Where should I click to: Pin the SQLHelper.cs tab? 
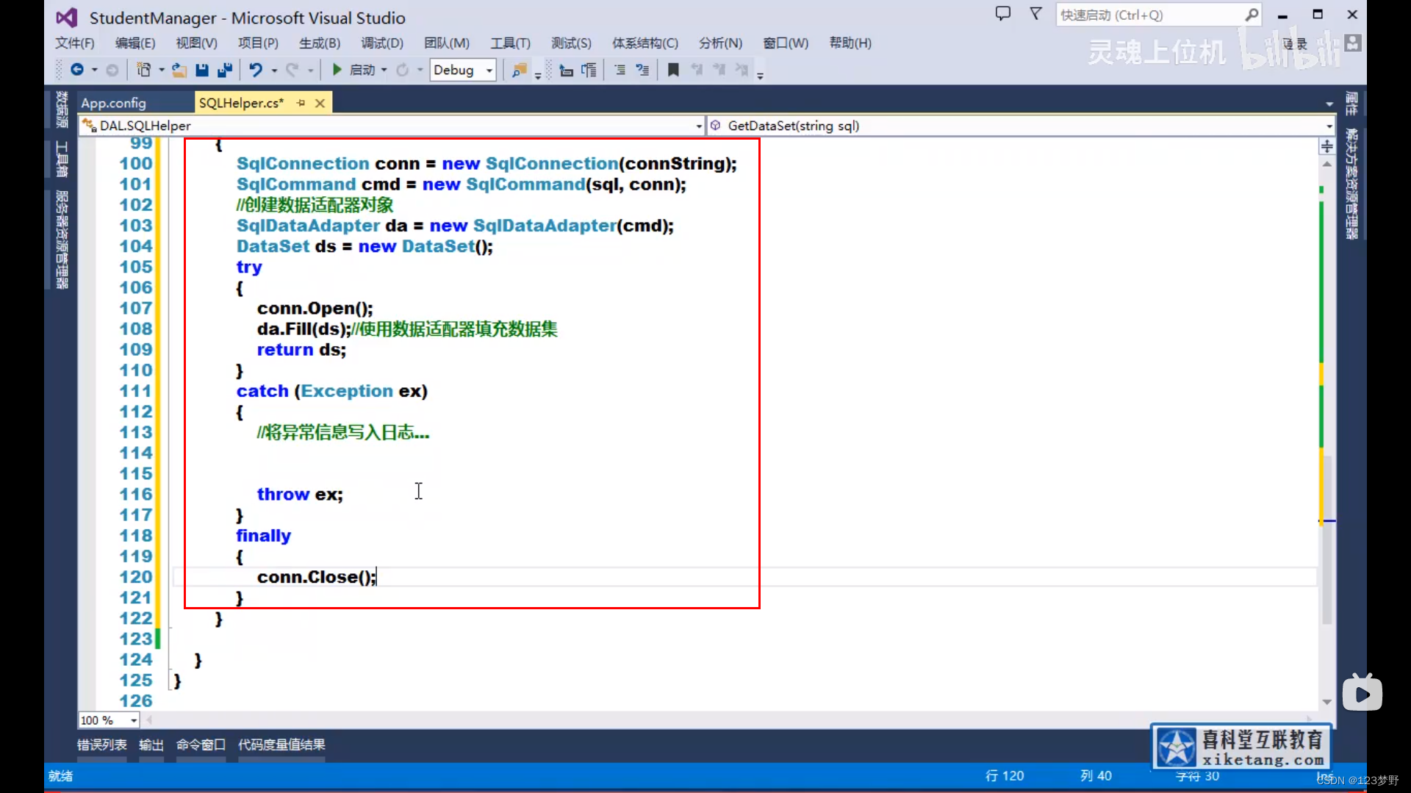pyautogui.click(x=301, y=103)
